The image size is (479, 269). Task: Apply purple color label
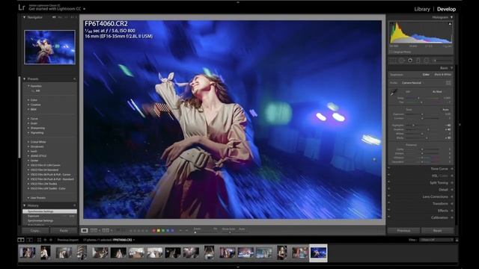click(173, 231)
